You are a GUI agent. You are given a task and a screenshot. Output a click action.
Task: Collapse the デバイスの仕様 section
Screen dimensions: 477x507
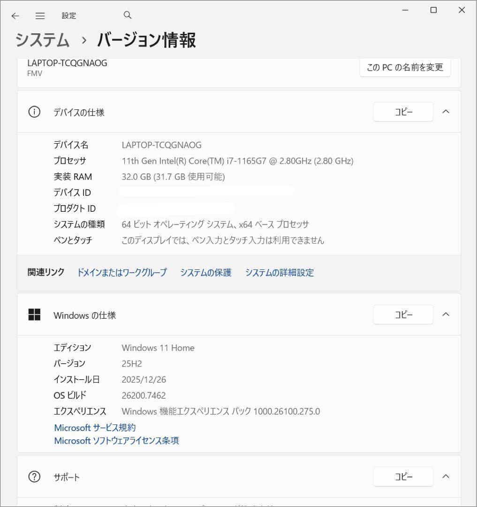(446, 112)
